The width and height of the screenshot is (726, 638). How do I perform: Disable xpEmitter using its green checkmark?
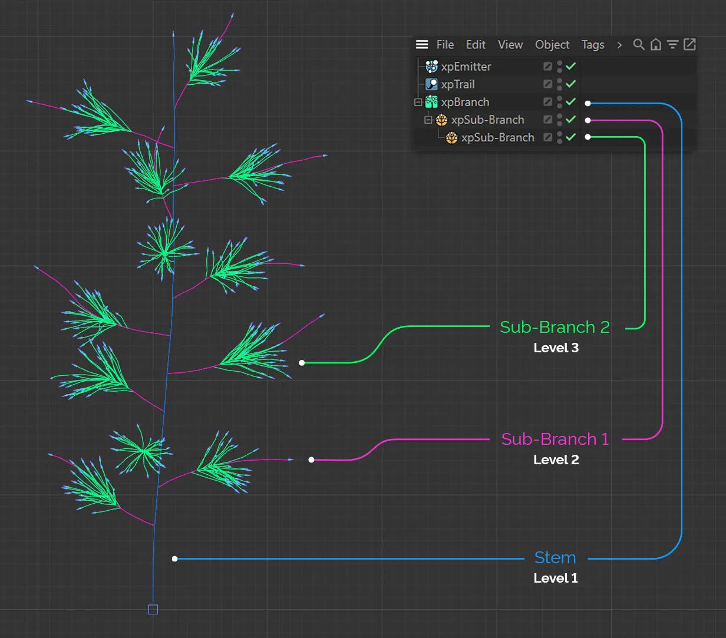tap(570, 67)
